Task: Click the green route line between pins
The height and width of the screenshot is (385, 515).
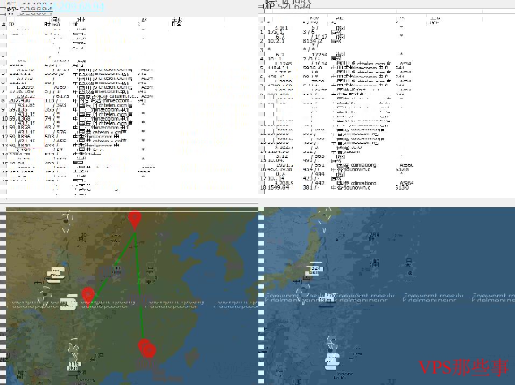Action: [140, 291]
